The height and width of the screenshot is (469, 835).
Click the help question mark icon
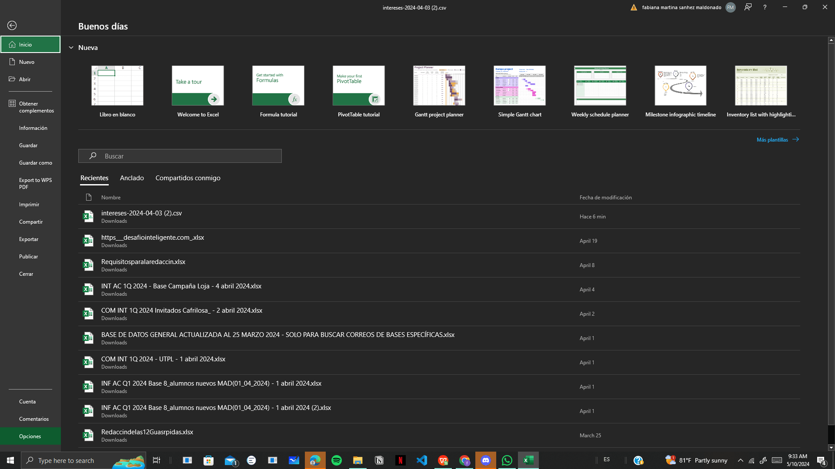point(765,7)
